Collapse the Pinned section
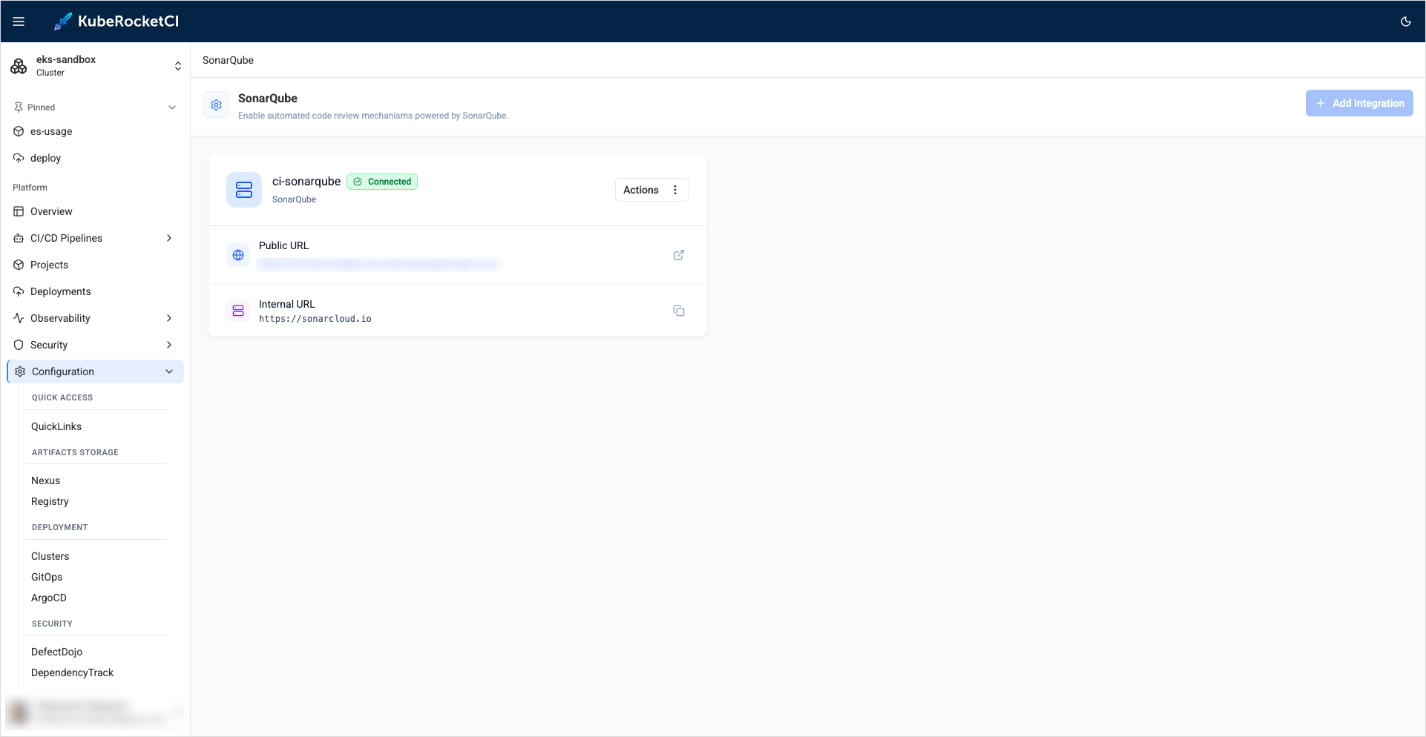 tap(172, 107)
